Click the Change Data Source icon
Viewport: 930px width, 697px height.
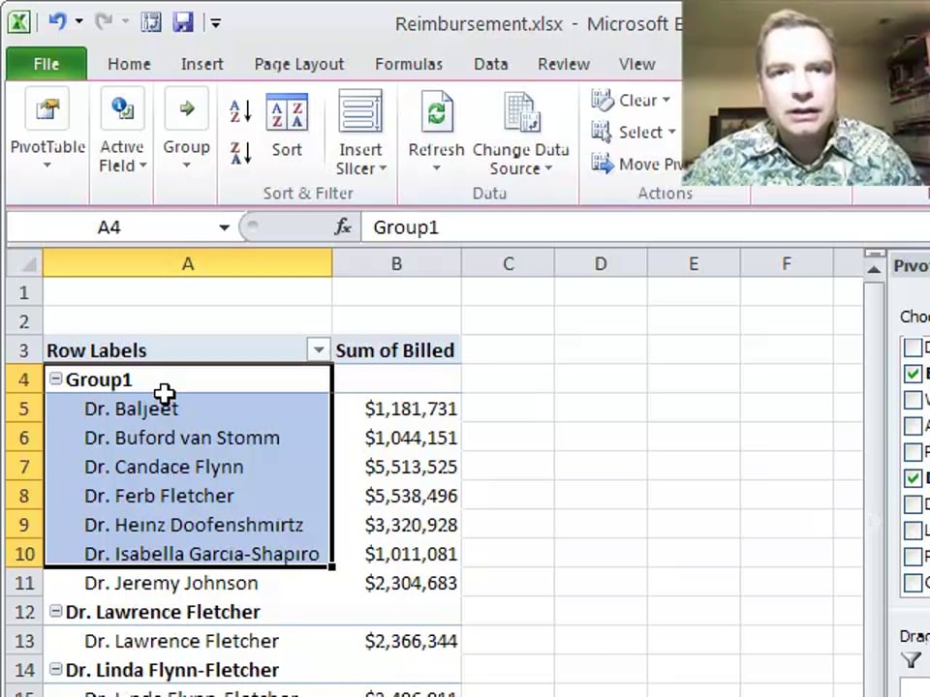(x=521, y=110)
